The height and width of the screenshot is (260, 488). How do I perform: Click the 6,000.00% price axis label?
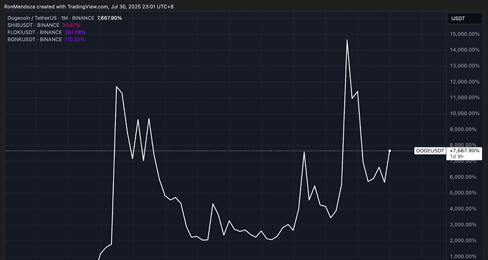point(463,177)
